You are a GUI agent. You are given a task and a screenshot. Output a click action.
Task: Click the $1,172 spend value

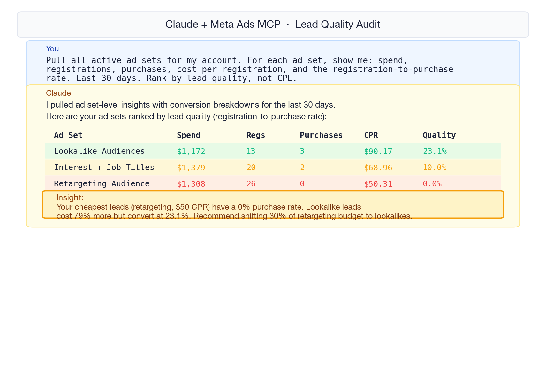pyautogui.click(x=191, y=151)
